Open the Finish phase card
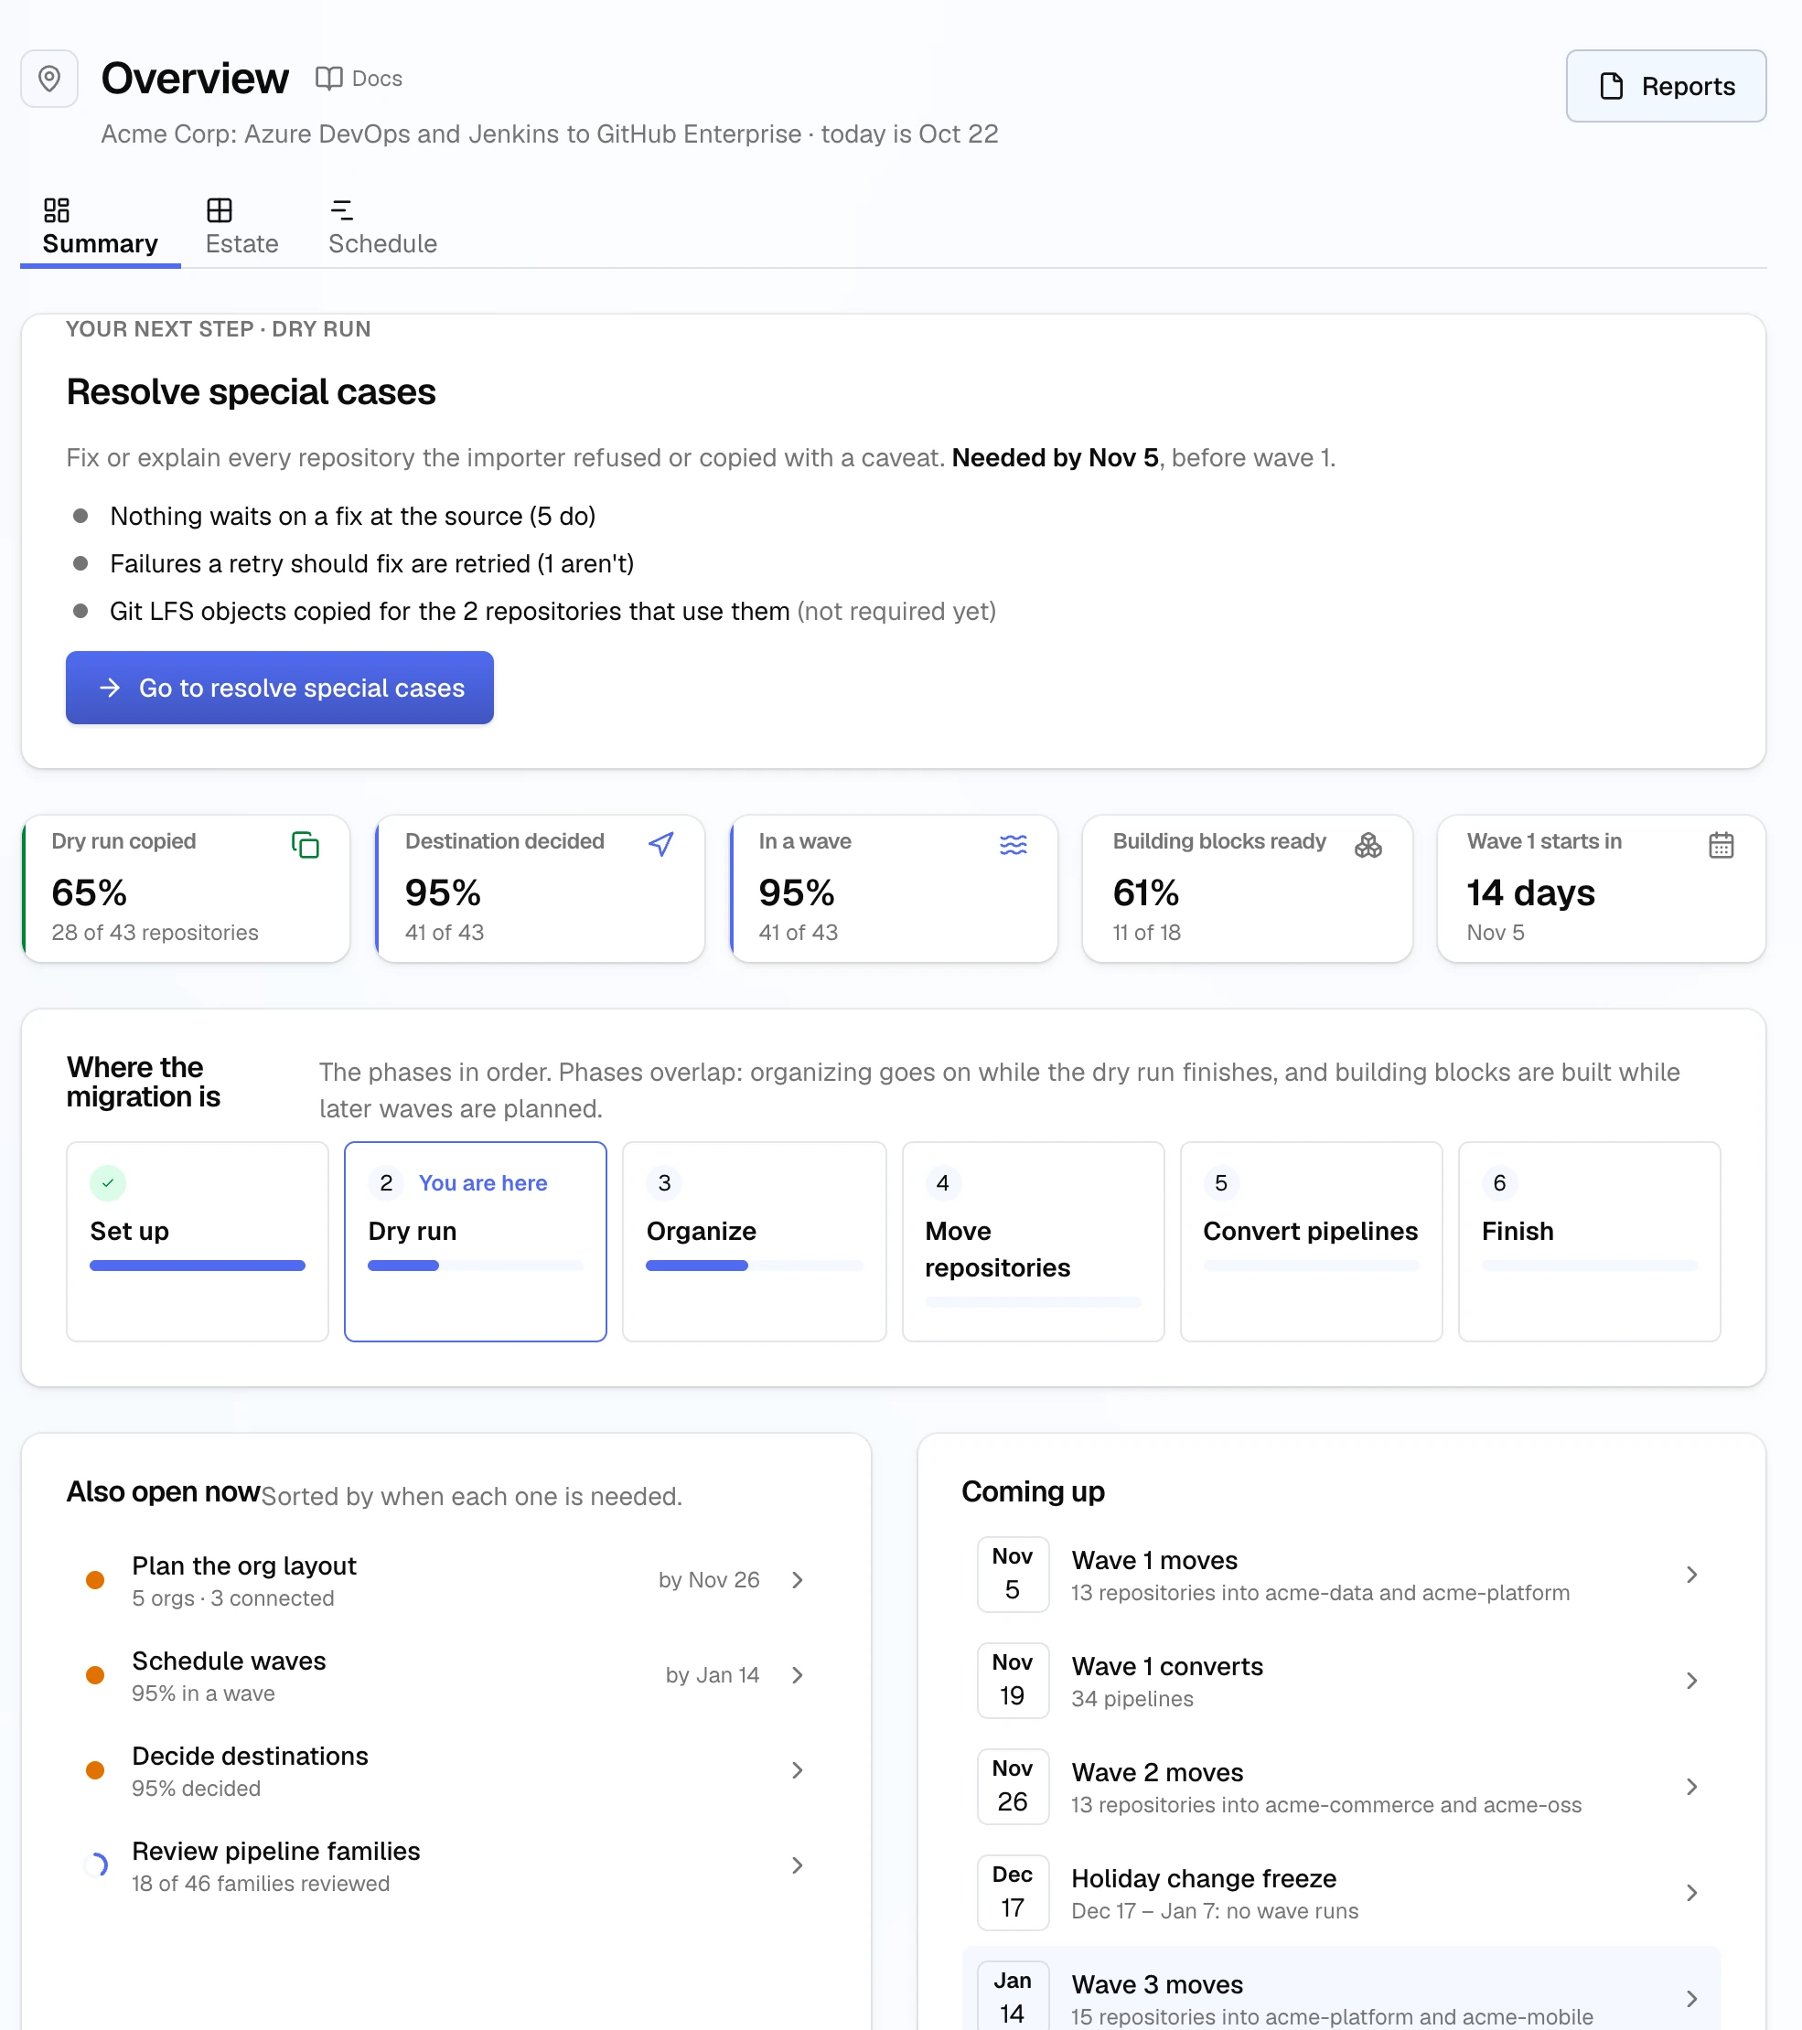Viewport: 1802px width, 2030px height. click(1590, 1242)
